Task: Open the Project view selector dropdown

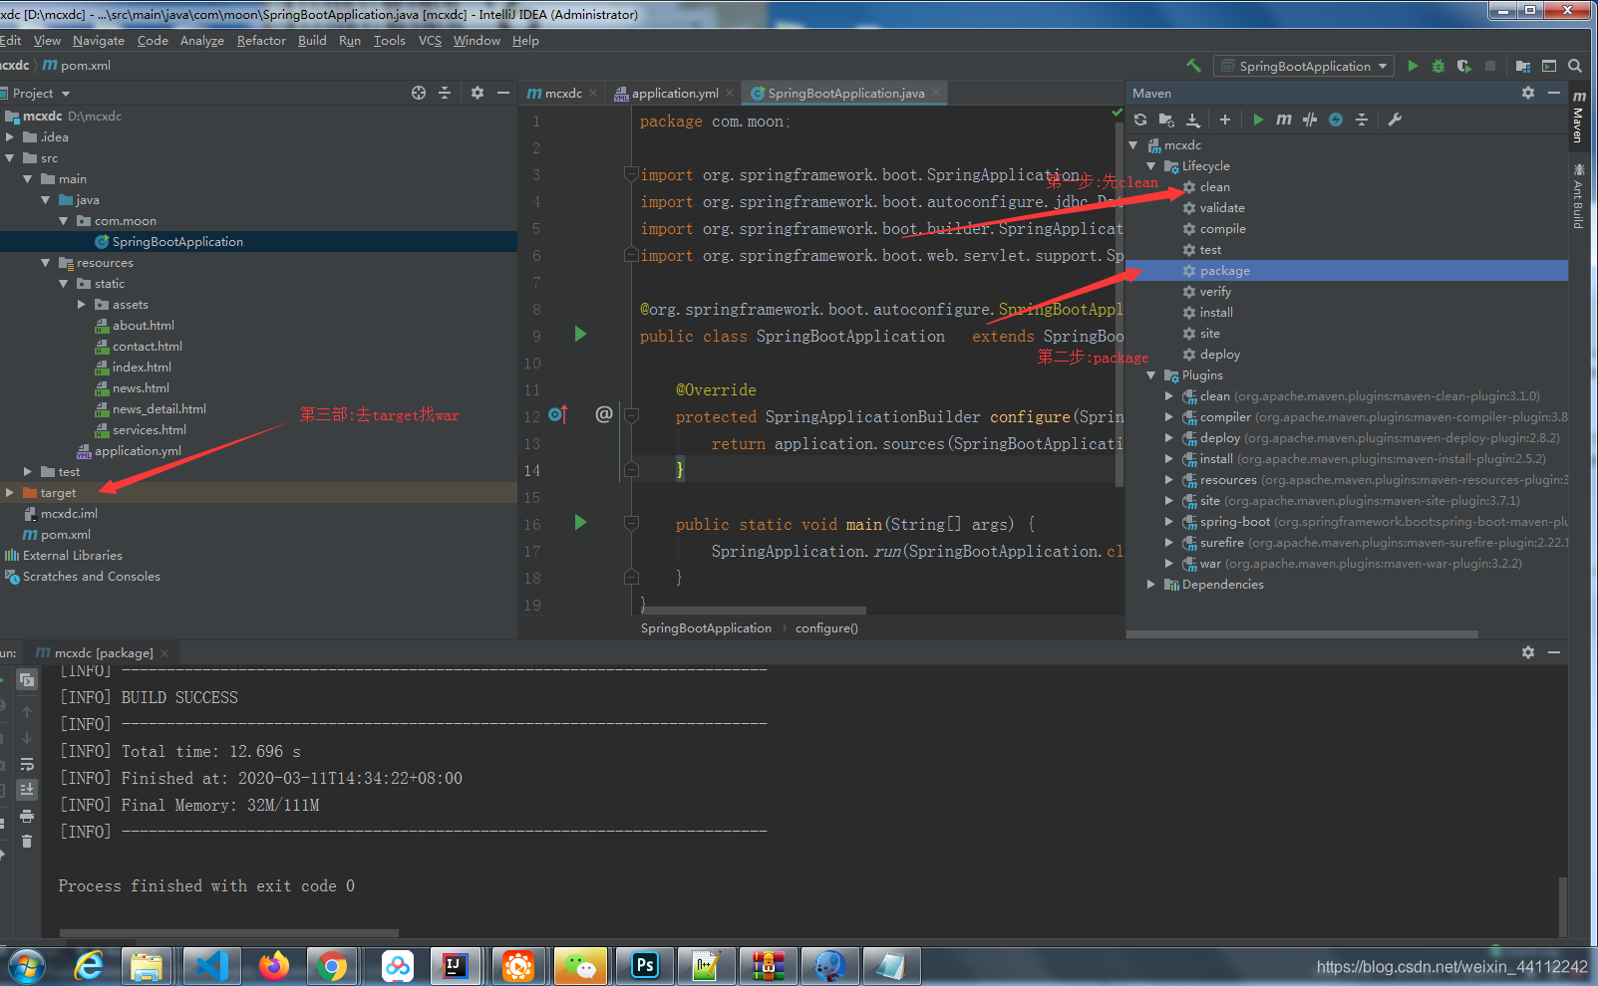Action: [40, 93]
